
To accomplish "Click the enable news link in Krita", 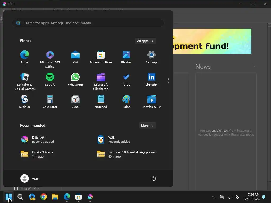I will 220,131.
